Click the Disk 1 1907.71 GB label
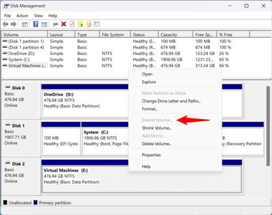The width and height of the screenshot is (272, 215). (21, 138)
